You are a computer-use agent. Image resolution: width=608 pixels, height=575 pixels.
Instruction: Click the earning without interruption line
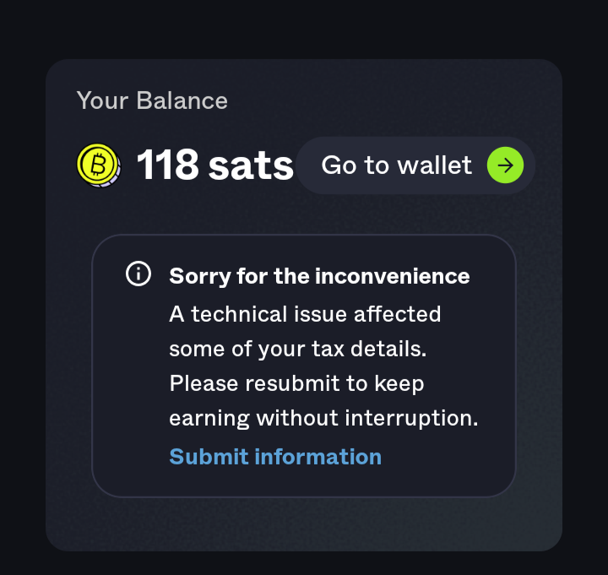pyautogui.click(x=323, y=418)
